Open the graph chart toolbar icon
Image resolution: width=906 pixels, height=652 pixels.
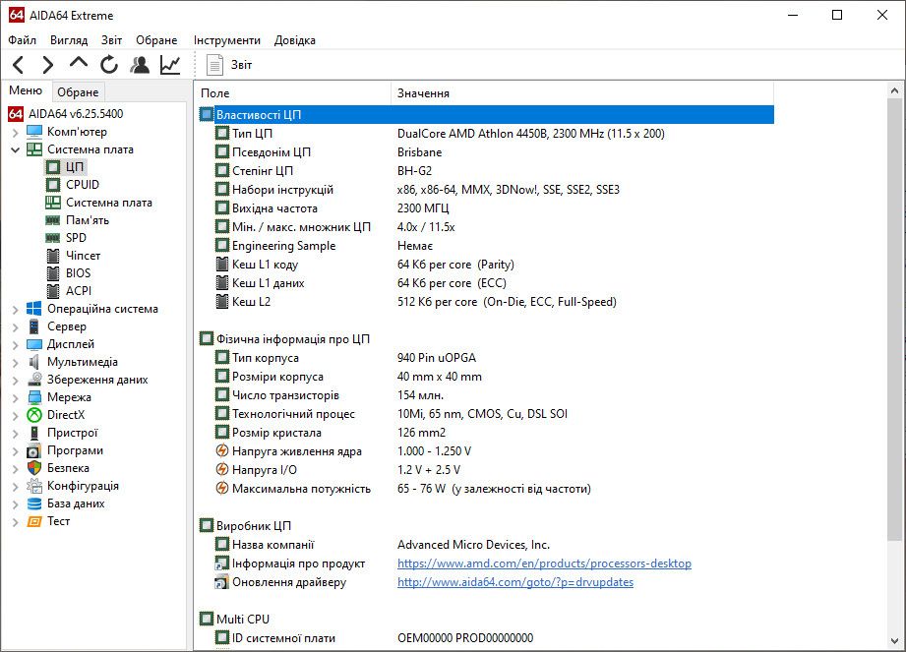[170, 65]
